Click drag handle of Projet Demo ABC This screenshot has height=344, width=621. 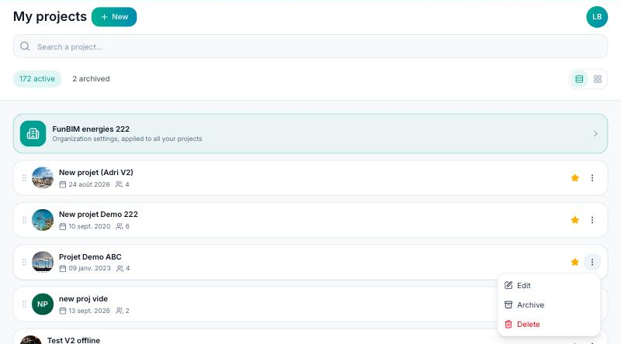pyautogui.click(x=24, y=262)
